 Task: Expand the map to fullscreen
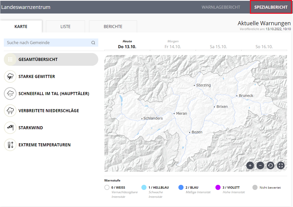pyautogui.click(x=281, y=166)
